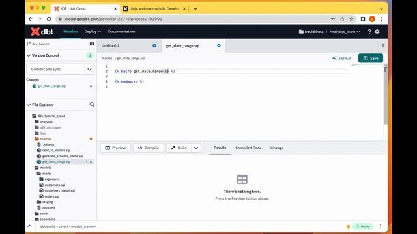The width and height of the screenshot is (417, 234).
Task: Open a new browser tab
Action: click(195, 8)
